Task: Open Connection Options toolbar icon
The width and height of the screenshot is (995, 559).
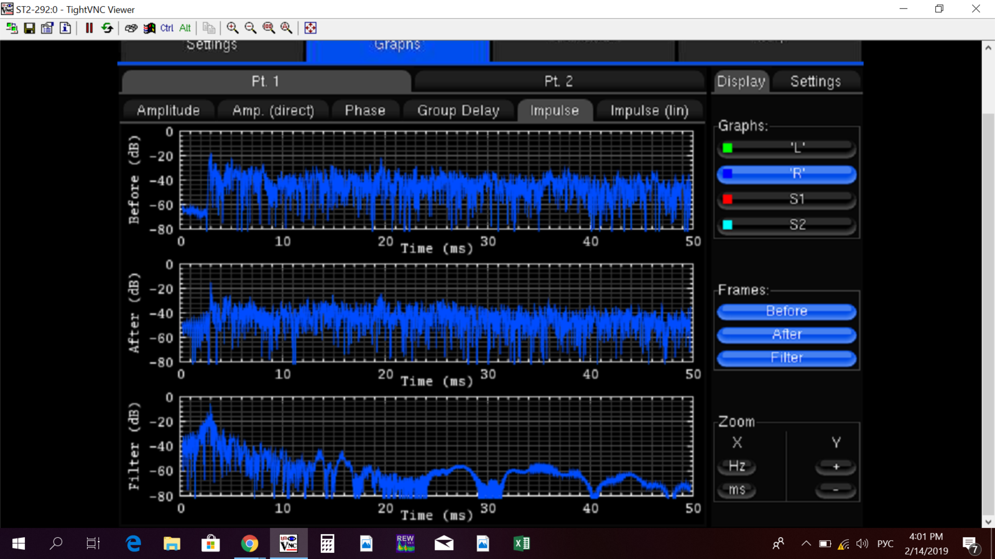Action: click(x=47, y=28)
